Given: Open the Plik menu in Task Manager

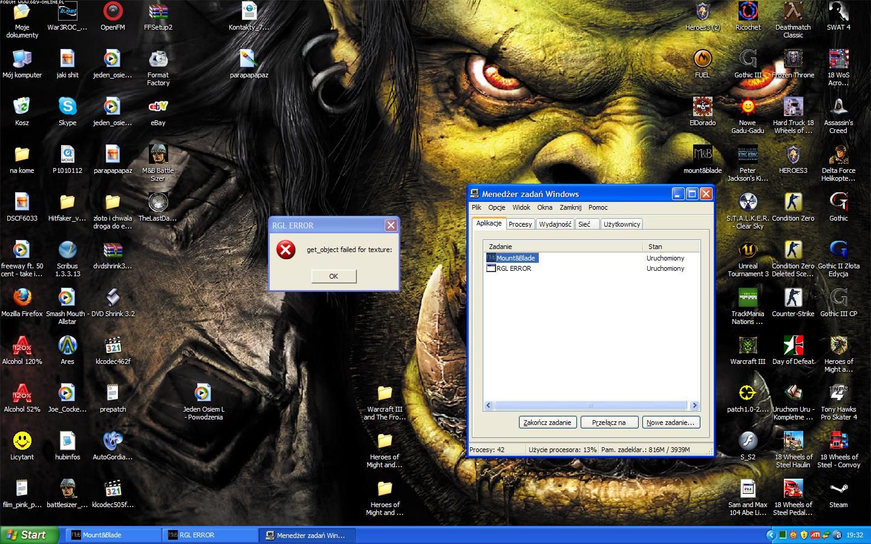Looking at the screenshot, I should [477, 207].
